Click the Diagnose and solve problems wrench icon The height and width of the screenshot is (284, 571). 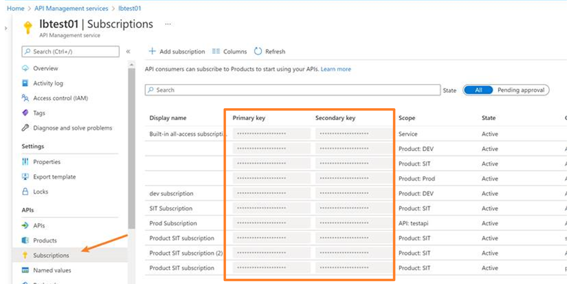25,128
